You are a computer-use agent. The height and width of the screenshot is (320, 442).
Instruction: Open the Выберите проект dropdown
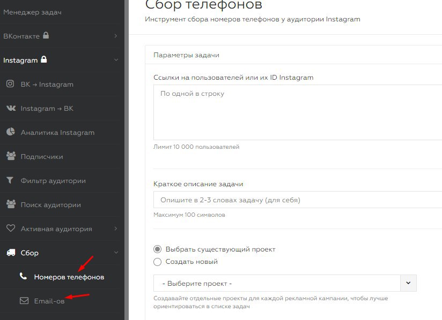point(285,283)
